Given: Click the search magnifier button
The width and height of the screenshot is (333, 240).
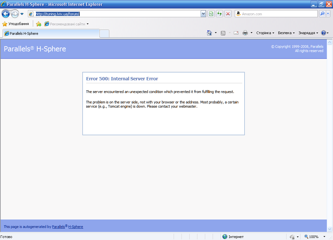Looking at the screenshot, I should pyautogui.click(x=322, y=14).
